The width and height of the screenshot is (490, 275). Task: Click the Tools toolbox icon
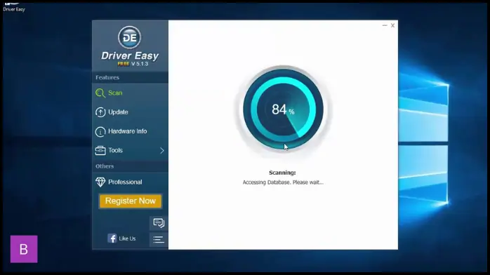(100, 150)
